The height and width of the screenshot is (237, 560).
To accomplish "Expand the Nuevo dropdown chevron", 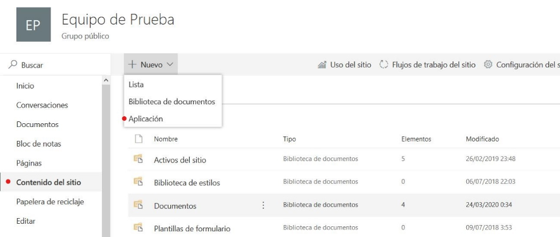I will point(170,64).
